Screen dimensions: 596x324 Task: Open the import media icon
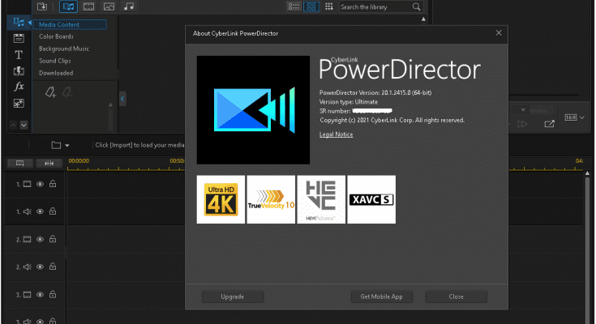coord(42,6)
